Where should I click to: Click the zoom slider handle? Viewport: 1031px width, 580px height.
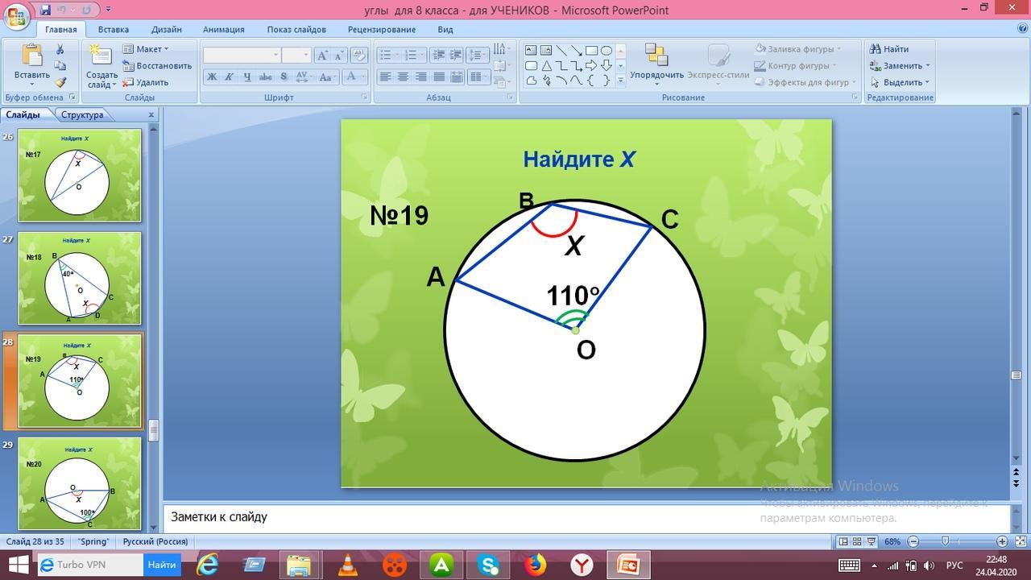(945, 541)
